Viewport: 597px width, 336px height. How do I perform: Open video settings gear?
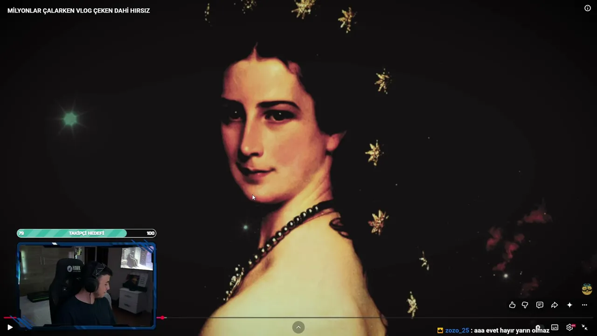[569, 327]
